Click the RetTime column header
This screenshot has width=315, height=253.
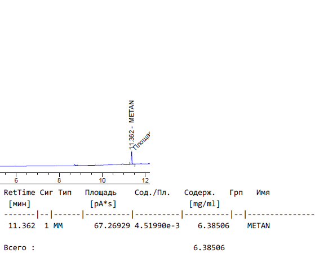20,193
